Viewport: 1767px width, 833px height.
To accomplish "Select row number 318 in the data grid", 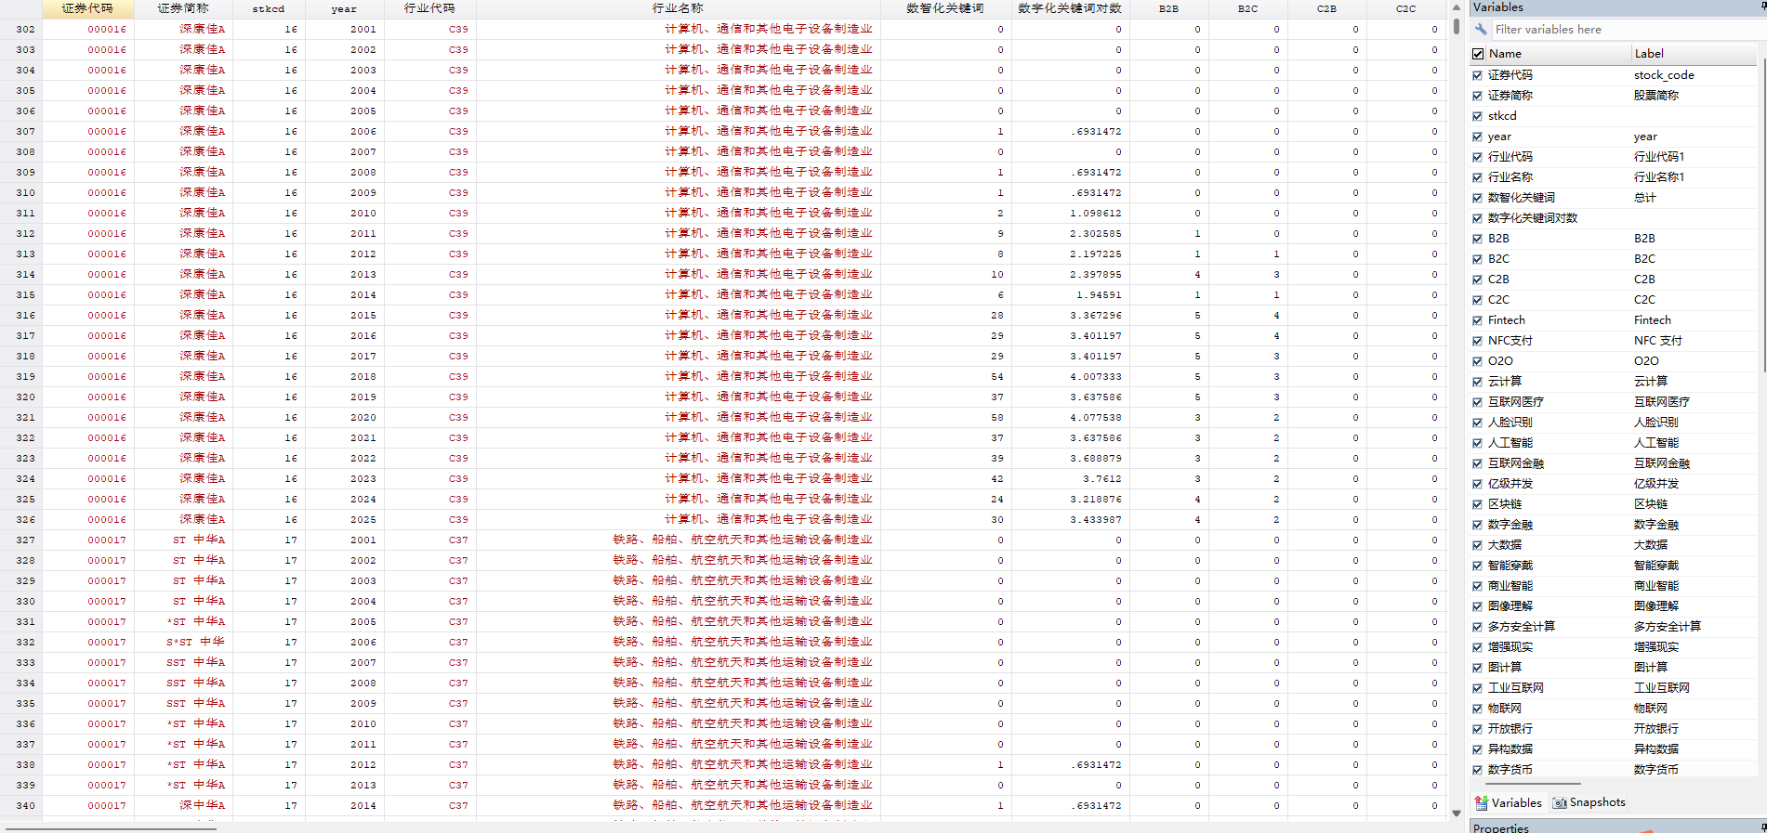I will pos(25,356).
